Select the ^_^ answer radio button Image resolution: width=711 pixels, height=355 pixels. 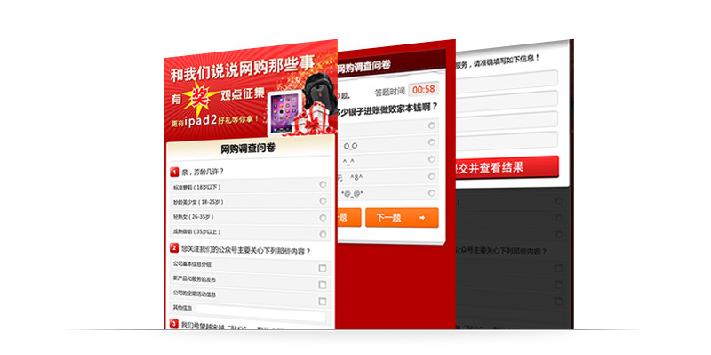[432, 159]
